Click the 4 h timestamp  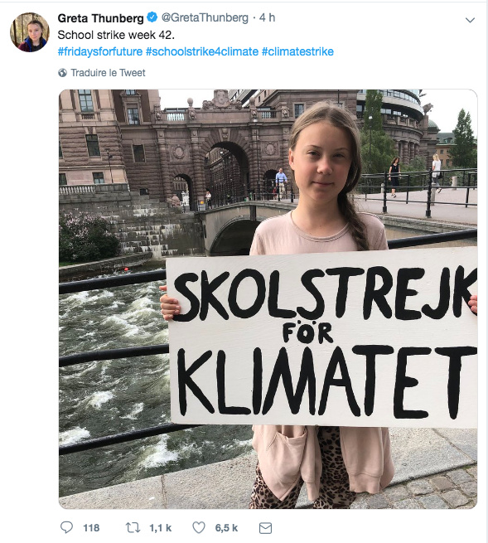click(x=267, y=17)
